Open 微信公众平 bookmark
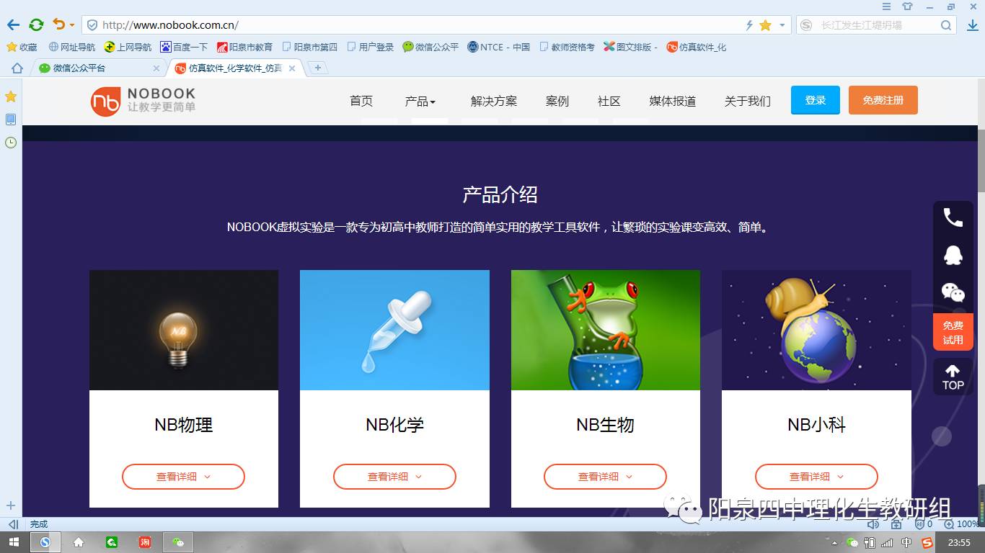The image size is (985, 553). click(430, 47)
